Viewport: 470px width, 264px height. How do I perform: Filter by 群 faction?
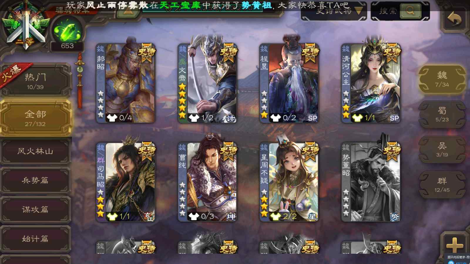[442, 185]
